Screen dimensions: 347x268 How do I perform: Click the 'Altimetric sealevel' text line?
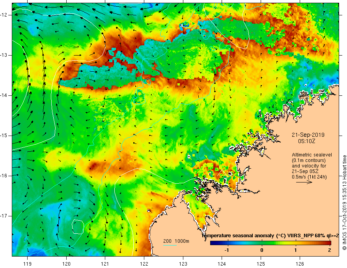point(312,155)
